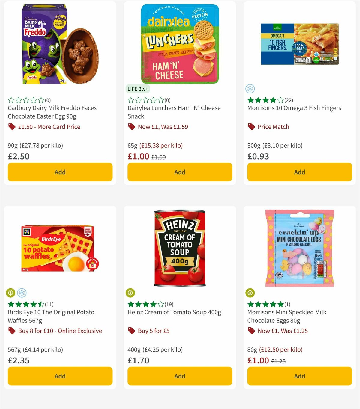Click the crossed-out £1.59 old price
Viewport: 360px width, 409px height.
tap(159, 157)
